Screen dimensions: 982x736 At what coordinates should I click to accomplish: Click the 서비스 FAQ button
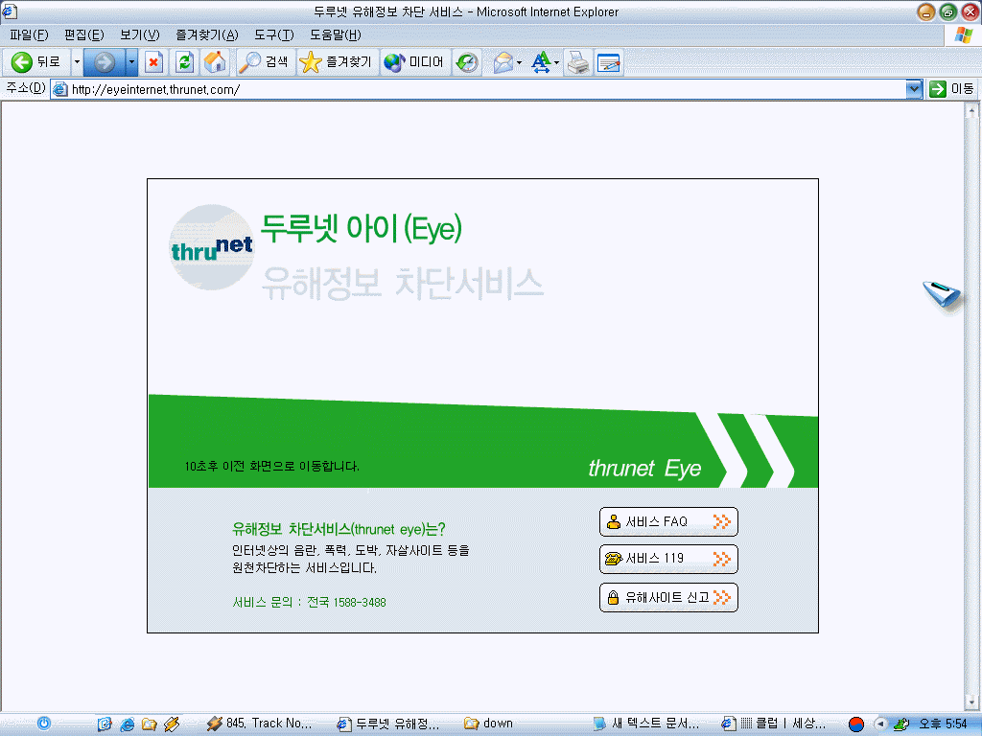(668, 522)
